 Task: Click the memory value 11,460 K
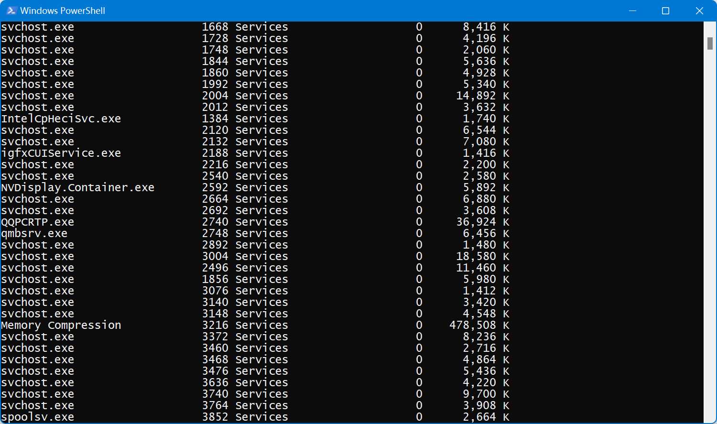(483, 268)
